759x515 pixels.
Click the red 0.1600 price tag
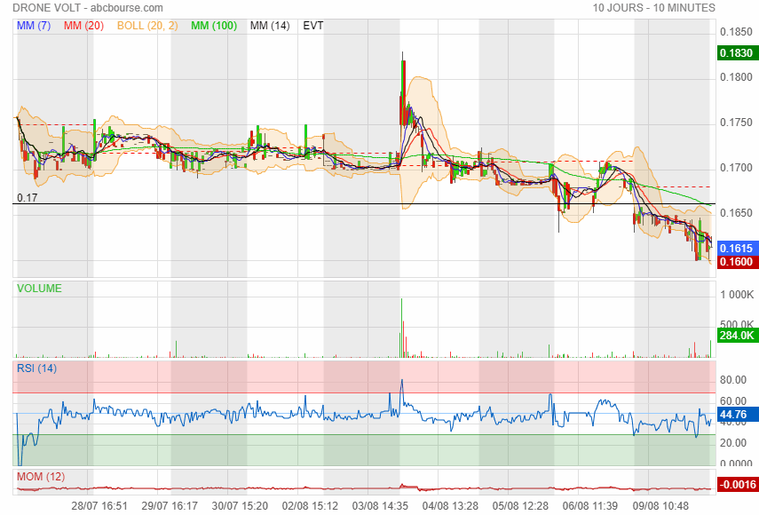click(x=738, y=262)
